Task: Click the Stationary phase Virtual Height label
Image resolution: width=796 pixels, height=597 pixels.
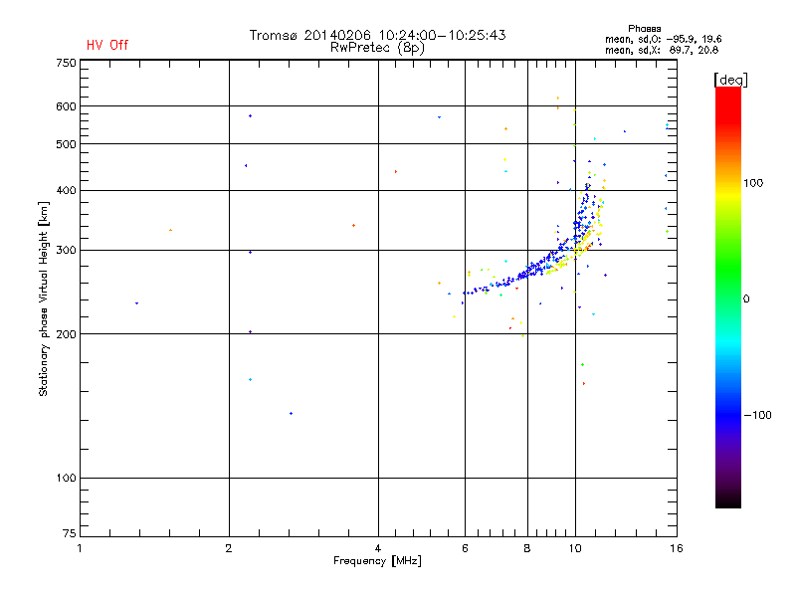Action: [x=43, y=298]
